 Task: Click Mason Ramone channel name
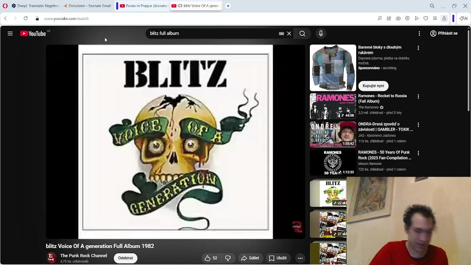(x=370, y=164)
